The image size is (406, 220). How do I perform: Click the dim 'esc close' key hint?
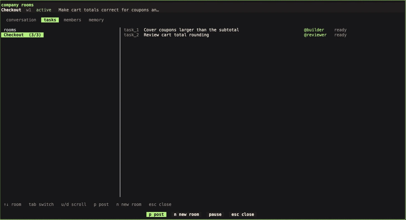tap(160, 204)
